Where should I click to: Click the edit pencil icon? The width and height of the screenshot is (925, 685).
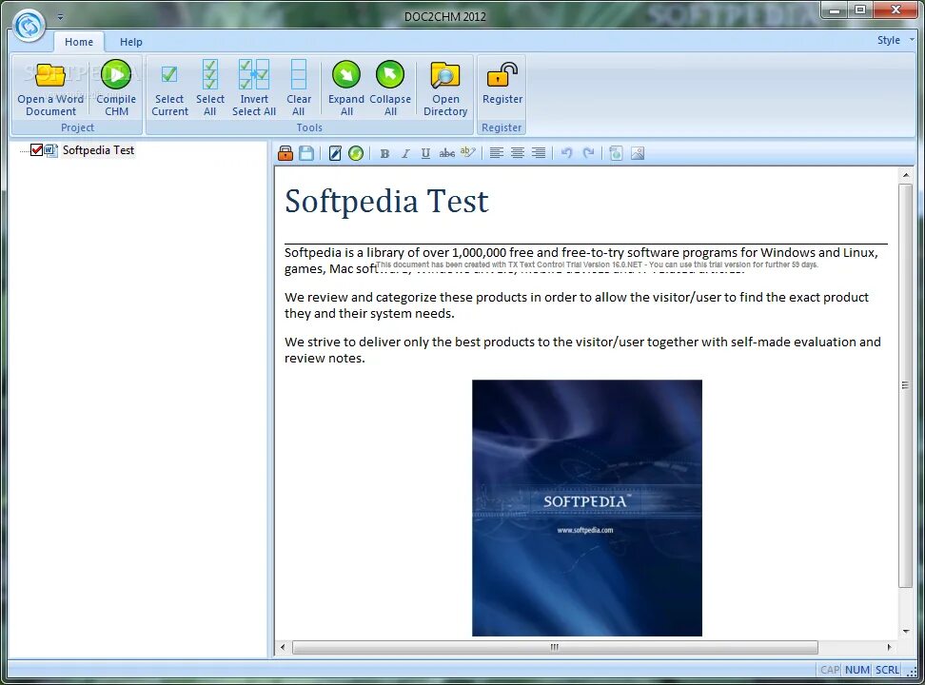point(335,153)
